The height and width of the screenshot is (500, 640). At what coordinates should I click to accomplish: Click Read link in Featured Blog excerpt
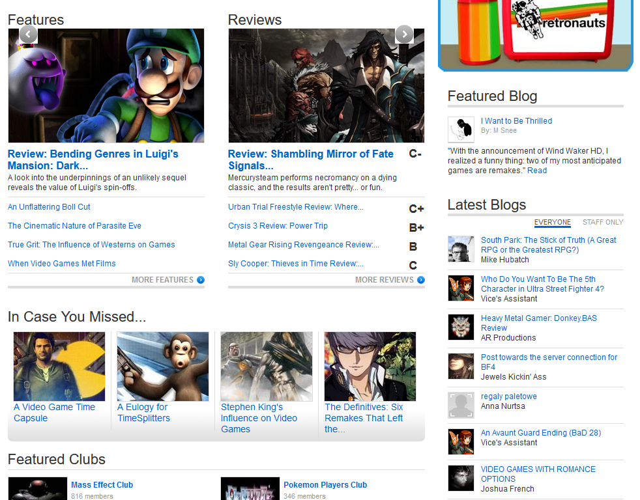[537, 171]
